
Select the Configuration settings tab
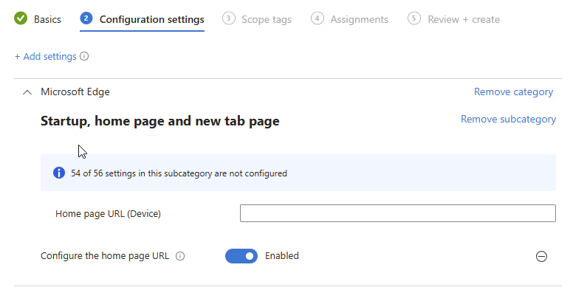pyautogui.click(x=151, y=19)
